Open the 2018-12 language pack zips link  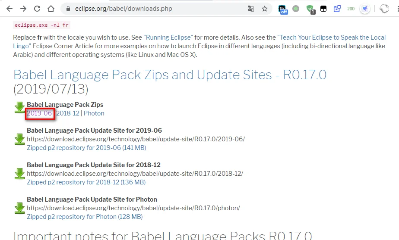(68, 113)
